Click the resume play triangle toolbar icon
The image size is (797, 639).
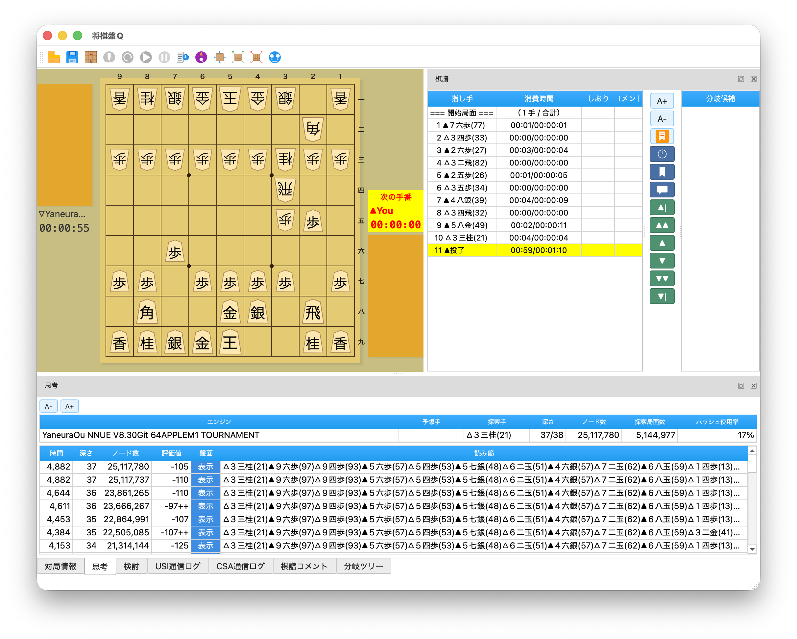point(146,57)
